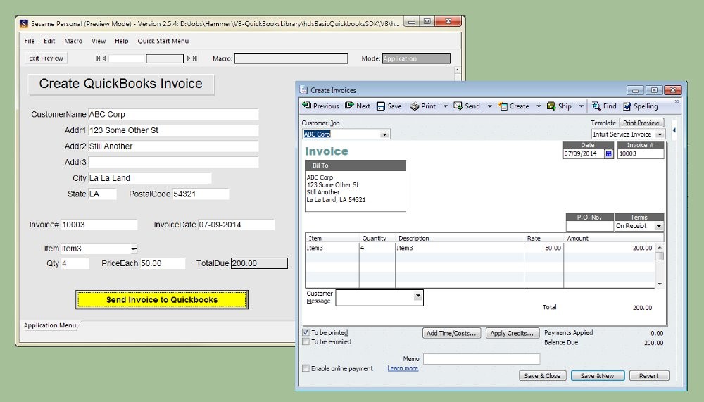Check the To be e-mailed checkbox

[306, 341]
